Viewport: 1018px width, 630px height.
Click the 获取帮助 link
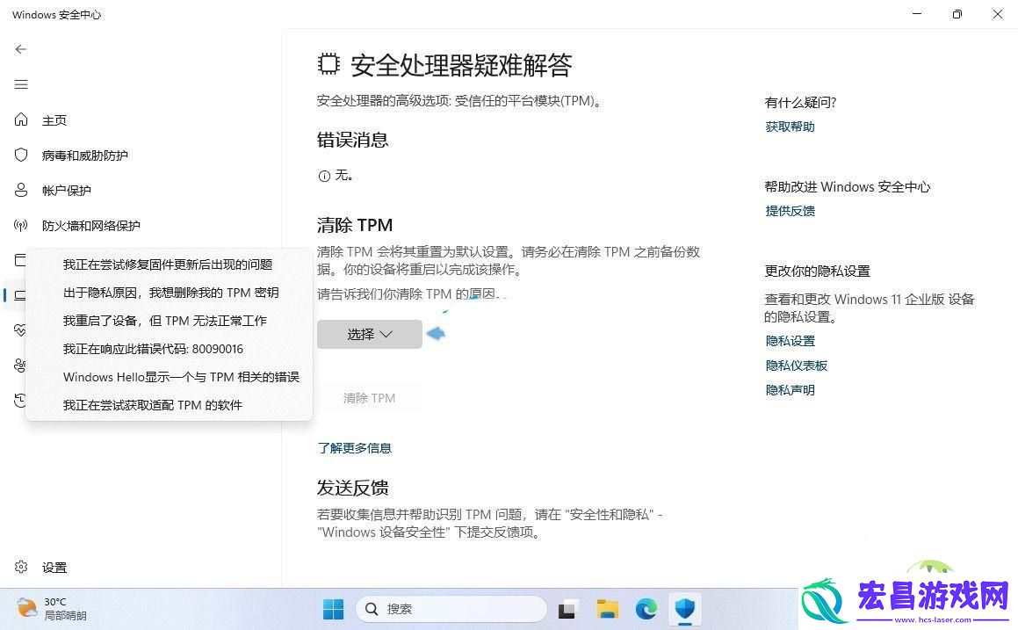click(x=790, y=127)
